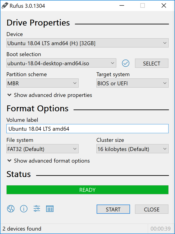The image size is (175, 234).
Task: Open the Boot selection dropdown
Action: point(61,63)
